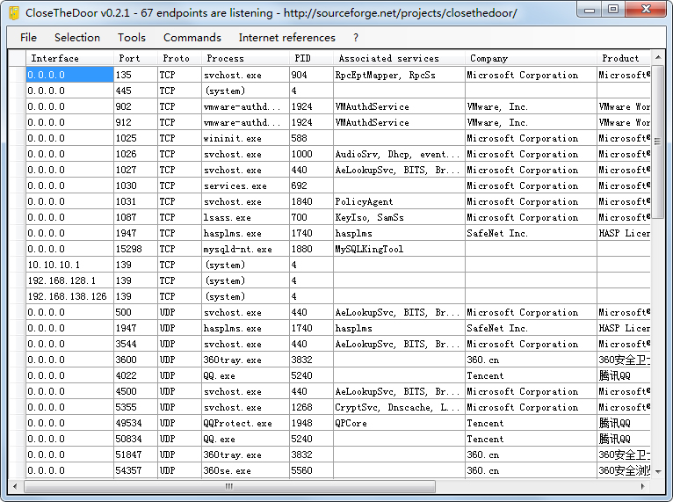Screen dimensions: 673x502
Task: Click the vmware-authd process cell for port 912
Action: 245,122
